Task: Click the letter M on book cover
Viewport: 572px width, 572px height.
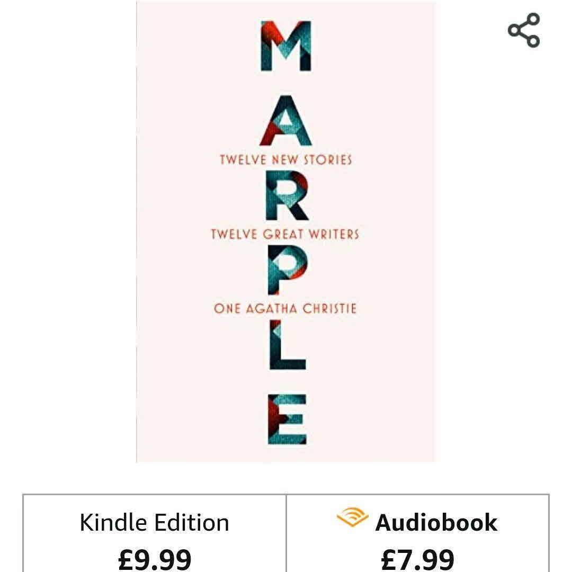Action: coord(286,46)
